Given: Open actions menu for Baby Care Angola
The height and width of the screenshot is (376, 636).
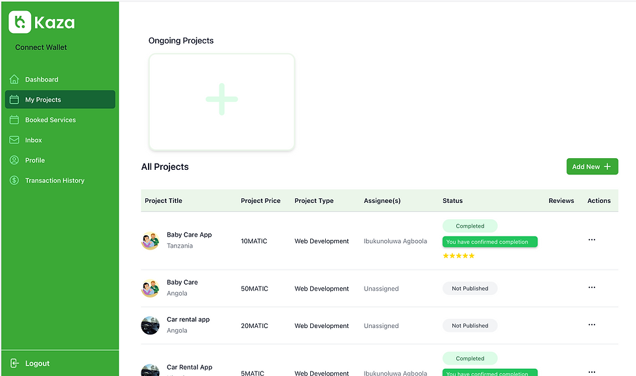Looking at the screenshot, I should [x=591, y=287].
